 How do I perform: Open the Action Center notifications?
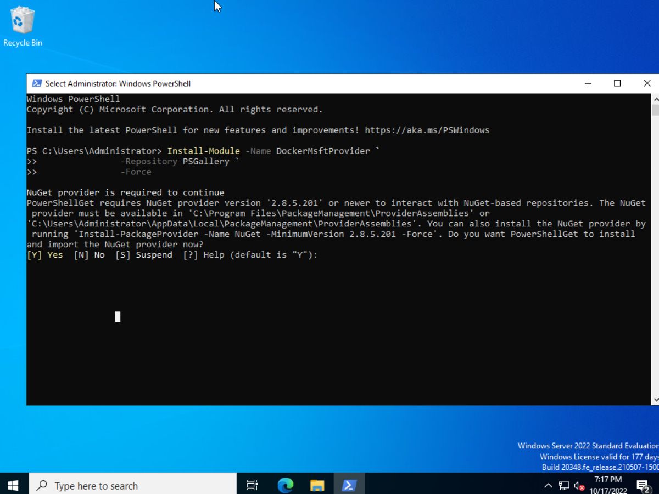point(644,485)
